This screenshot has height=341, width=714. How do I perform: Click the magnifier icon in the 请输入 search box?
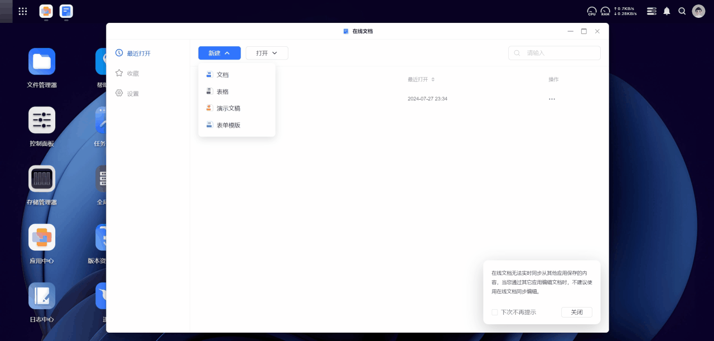(x=517, y=53)
